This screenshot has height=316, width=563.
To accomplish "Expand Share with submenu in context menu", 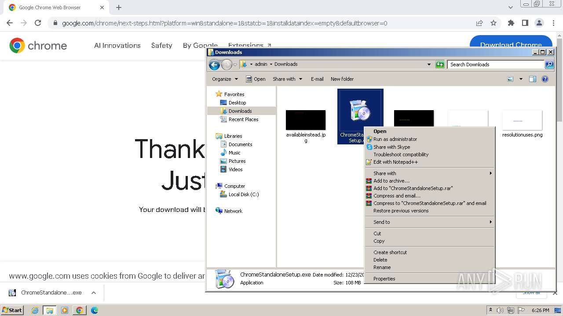I will 429,173.
